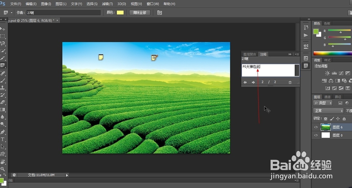The height and width of the screenshot is (188, 352).
Task: Select the Gradient tool
Action: [2, 109]
